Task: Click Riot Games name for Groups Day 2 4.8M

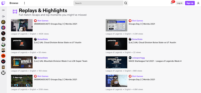Action: 137,76
